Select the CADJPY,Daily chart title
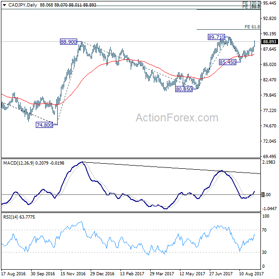 [x=23, y=5]
